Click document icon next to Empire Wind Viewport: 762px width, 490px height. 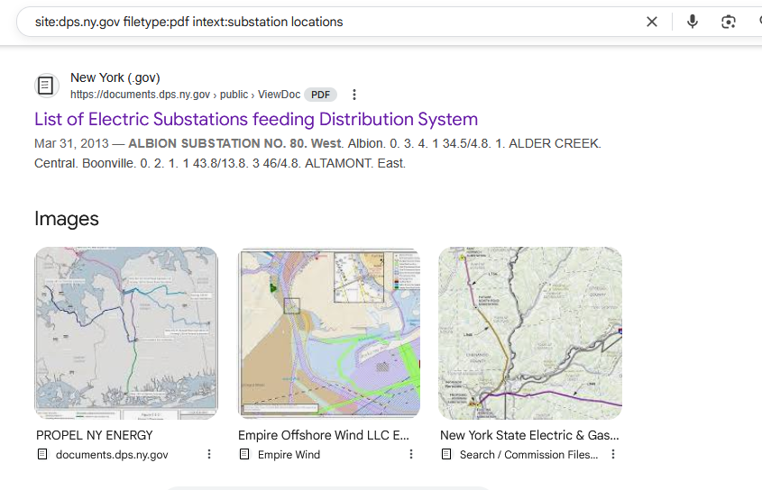click(x=244, y=454)
